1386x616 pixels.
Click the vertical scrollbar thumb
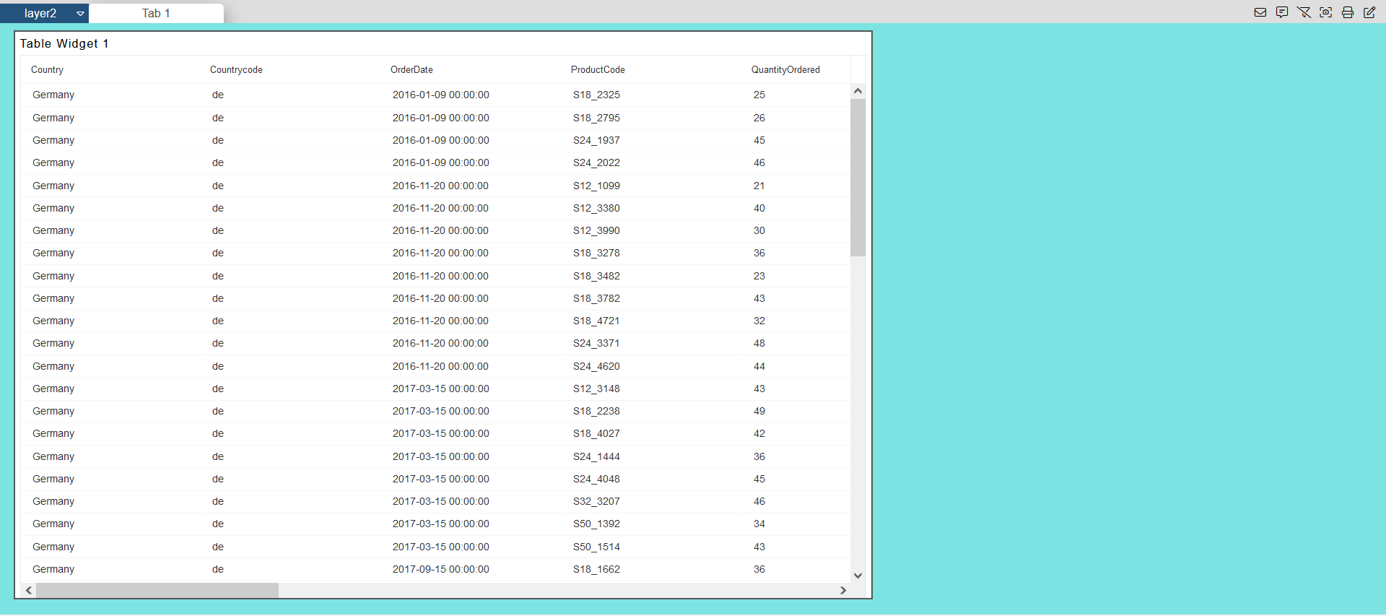coord(858,178)
